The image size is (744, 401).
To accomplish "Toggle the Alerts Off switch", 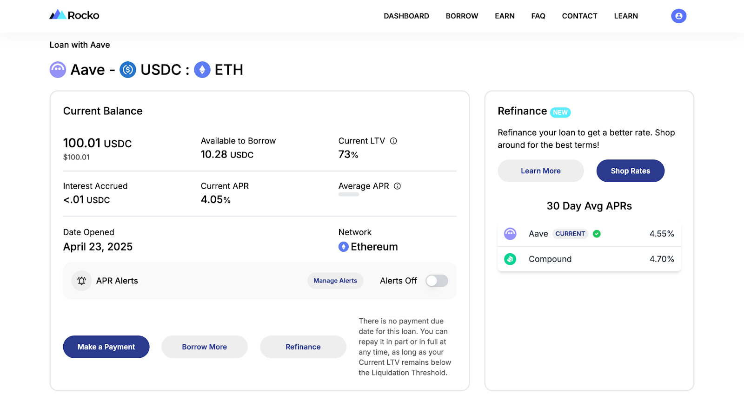I will pos(437,281).
